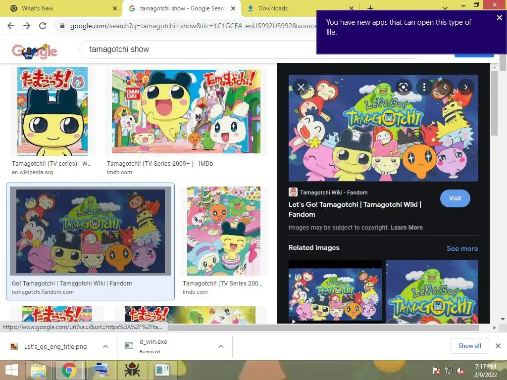The image size is (507, 380).
Task: Open first related image with video
Action: click(335, 291)
